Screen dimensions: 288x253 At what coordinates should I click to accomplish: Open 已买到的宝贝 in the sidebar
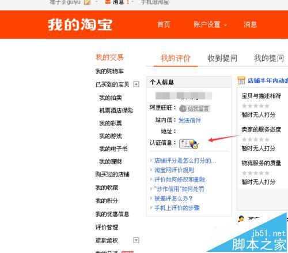click(x=112, y=84)
